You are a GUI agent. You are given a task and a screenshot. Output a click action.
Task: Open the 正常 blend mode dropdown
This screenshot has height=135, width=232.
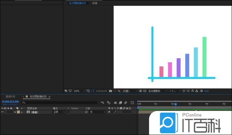(59, 112)
